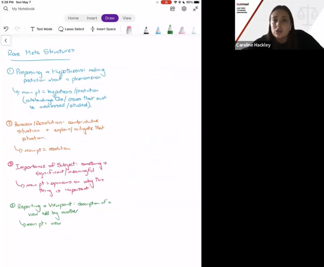
Task: Activate Lasso Select
Action: click(71, 29)
